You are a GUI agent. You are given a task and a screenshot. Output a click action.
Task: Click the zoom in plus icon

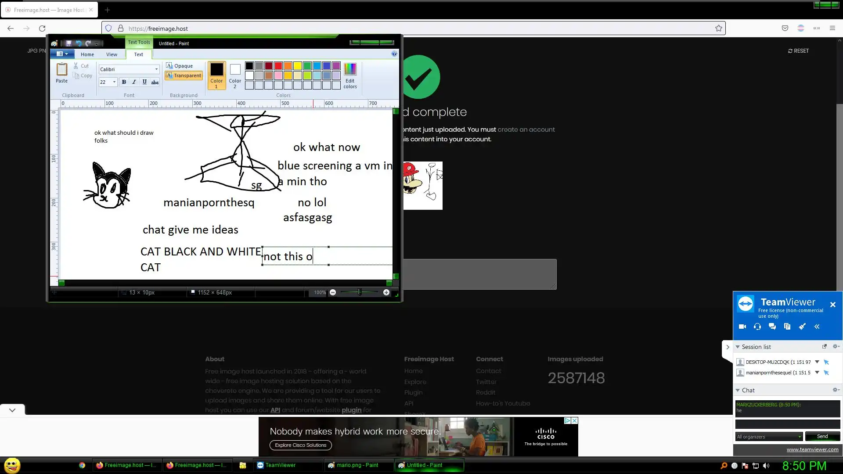386,292
